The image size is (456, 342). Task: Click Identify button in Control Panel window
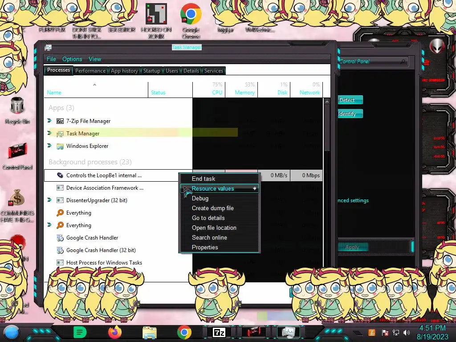point(350,114)
